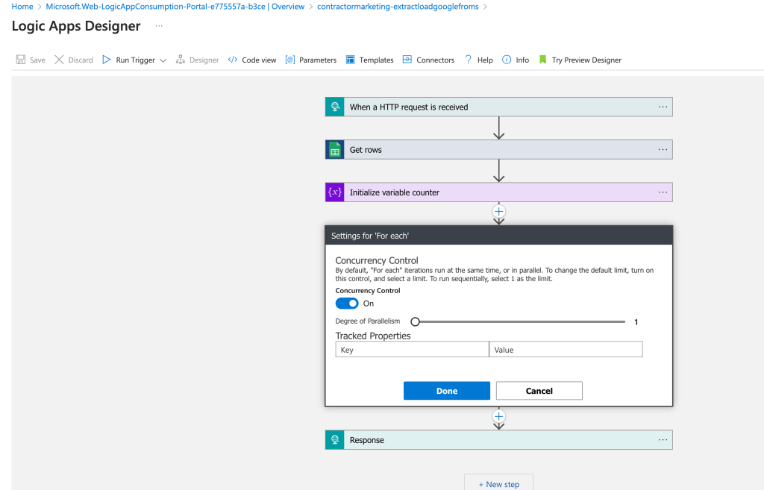Open contractormarketing-extractloadgooglefroms breadcrumb link

398,6
